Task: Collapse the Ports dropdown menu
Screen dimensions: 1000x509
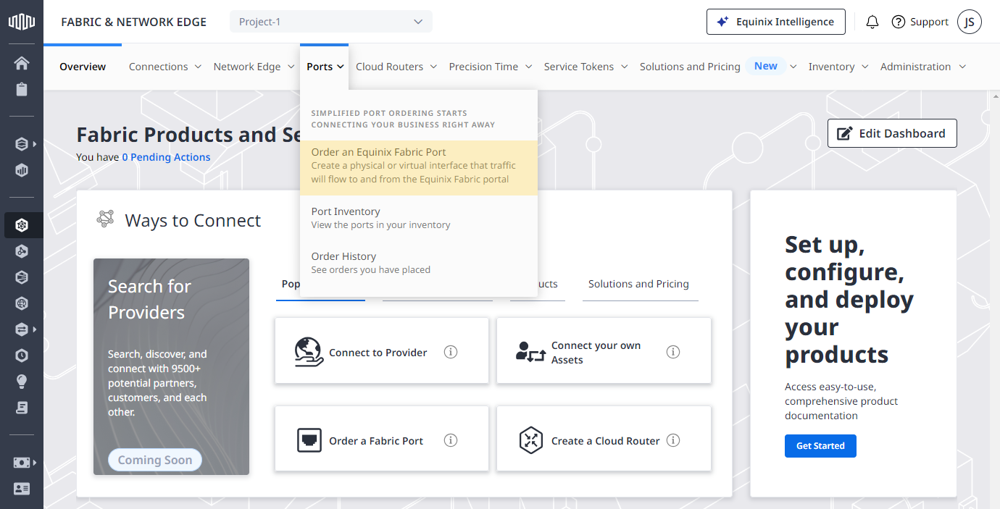Action: click(x=325, y=67)
